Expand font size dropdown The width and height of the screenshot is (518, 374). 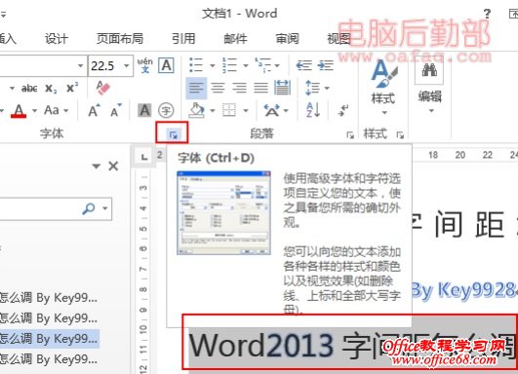(127, 65)
